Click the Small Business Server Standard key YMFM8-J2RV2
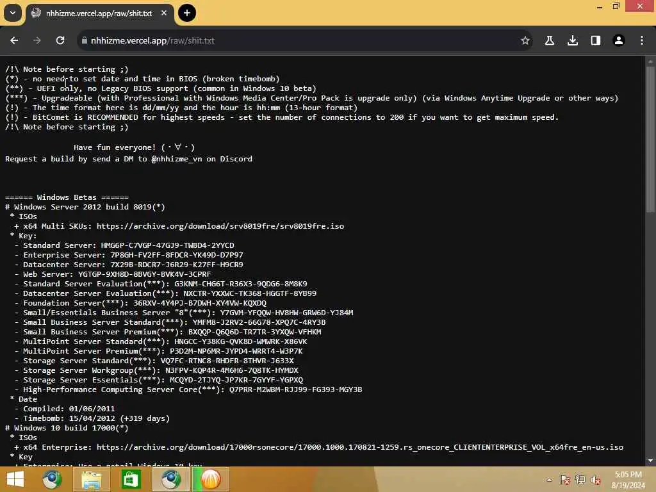The height and width of the screenshot is (492, 656). click(259, 322)
